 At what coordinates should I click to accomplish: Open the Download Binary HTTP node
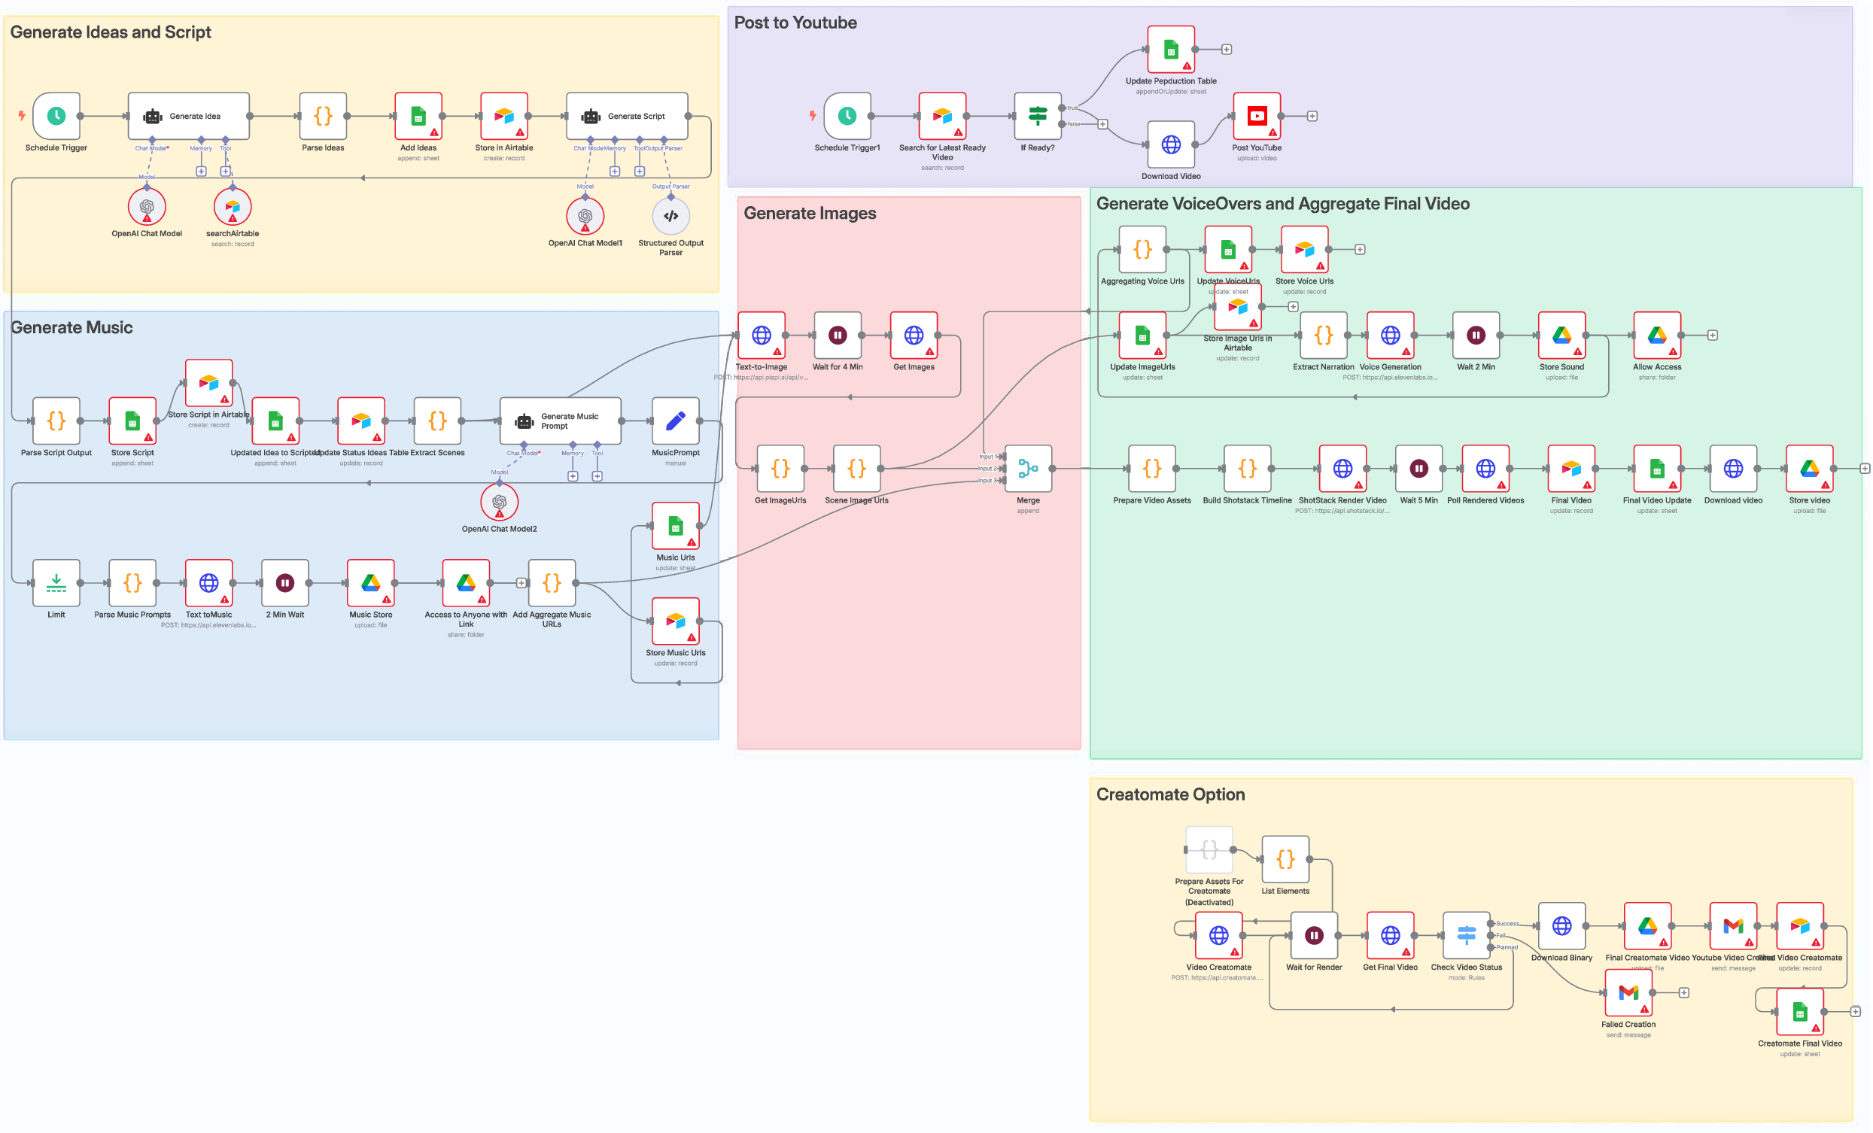1562,926
